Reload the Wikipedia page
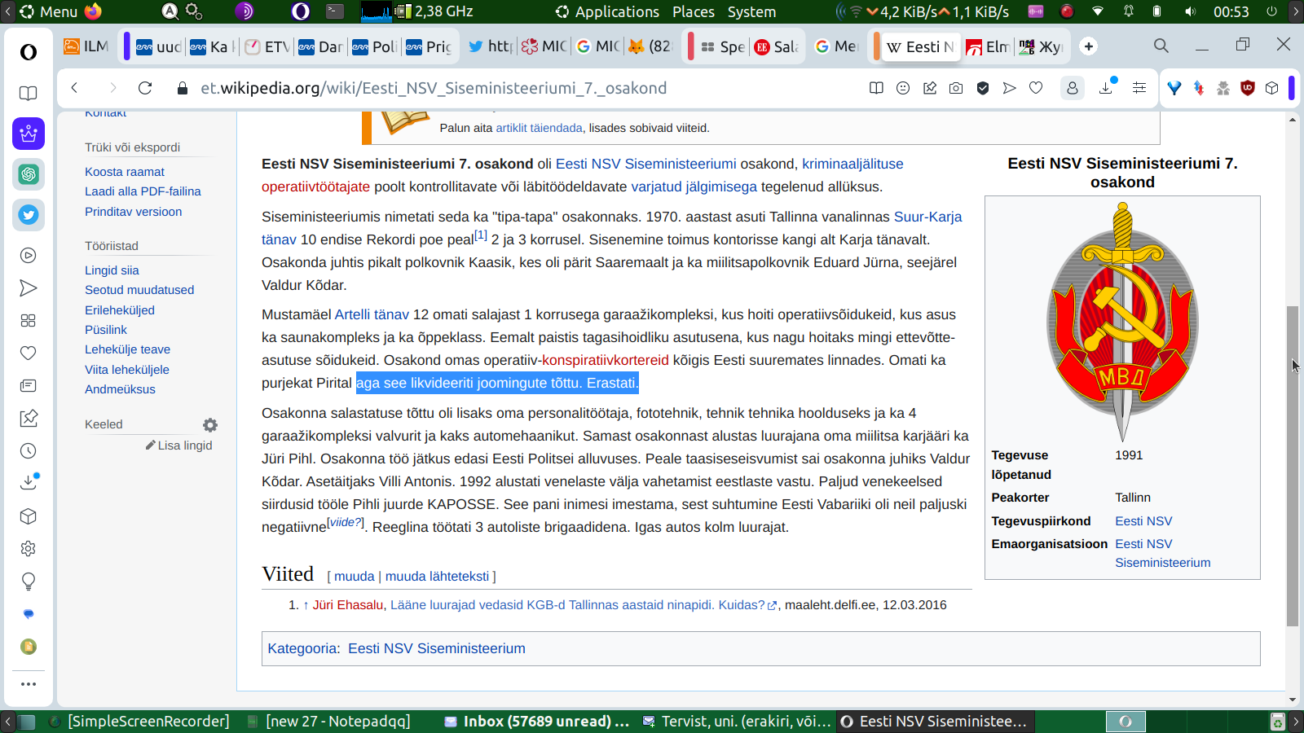Viewport: 1304px width, 733px height. click(145, 88)
